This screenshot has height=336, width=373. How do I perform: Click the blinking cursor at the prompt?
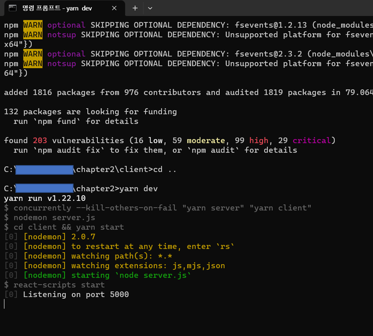4,304
